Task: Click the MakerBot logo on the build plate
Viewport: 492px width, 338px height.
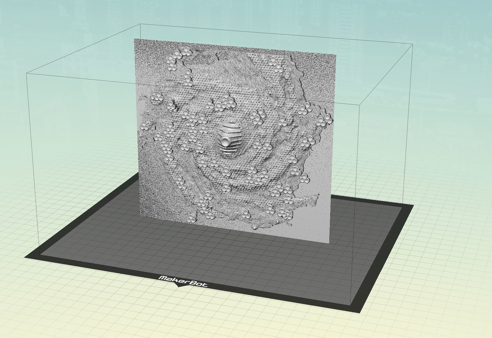Action: point(184,281)
